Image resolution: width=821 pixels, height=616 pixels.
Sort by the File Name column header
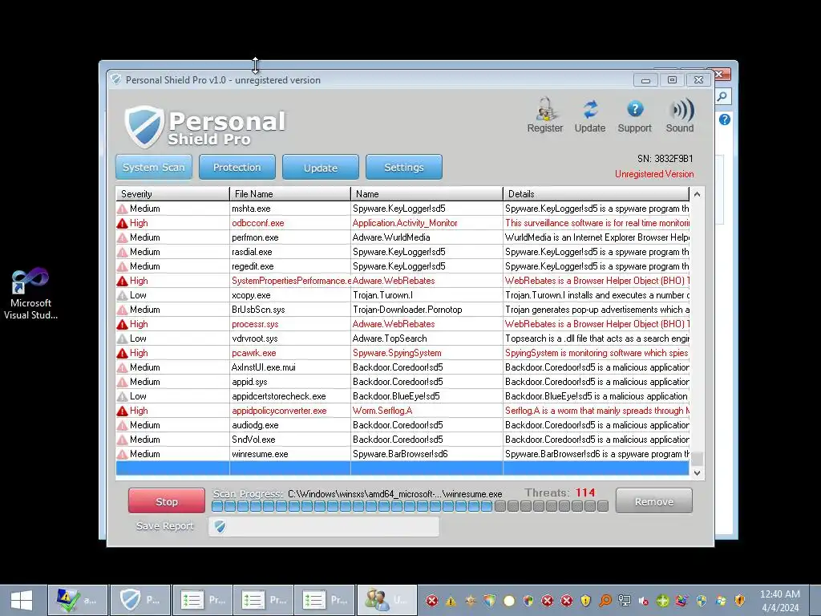(290, 194)
